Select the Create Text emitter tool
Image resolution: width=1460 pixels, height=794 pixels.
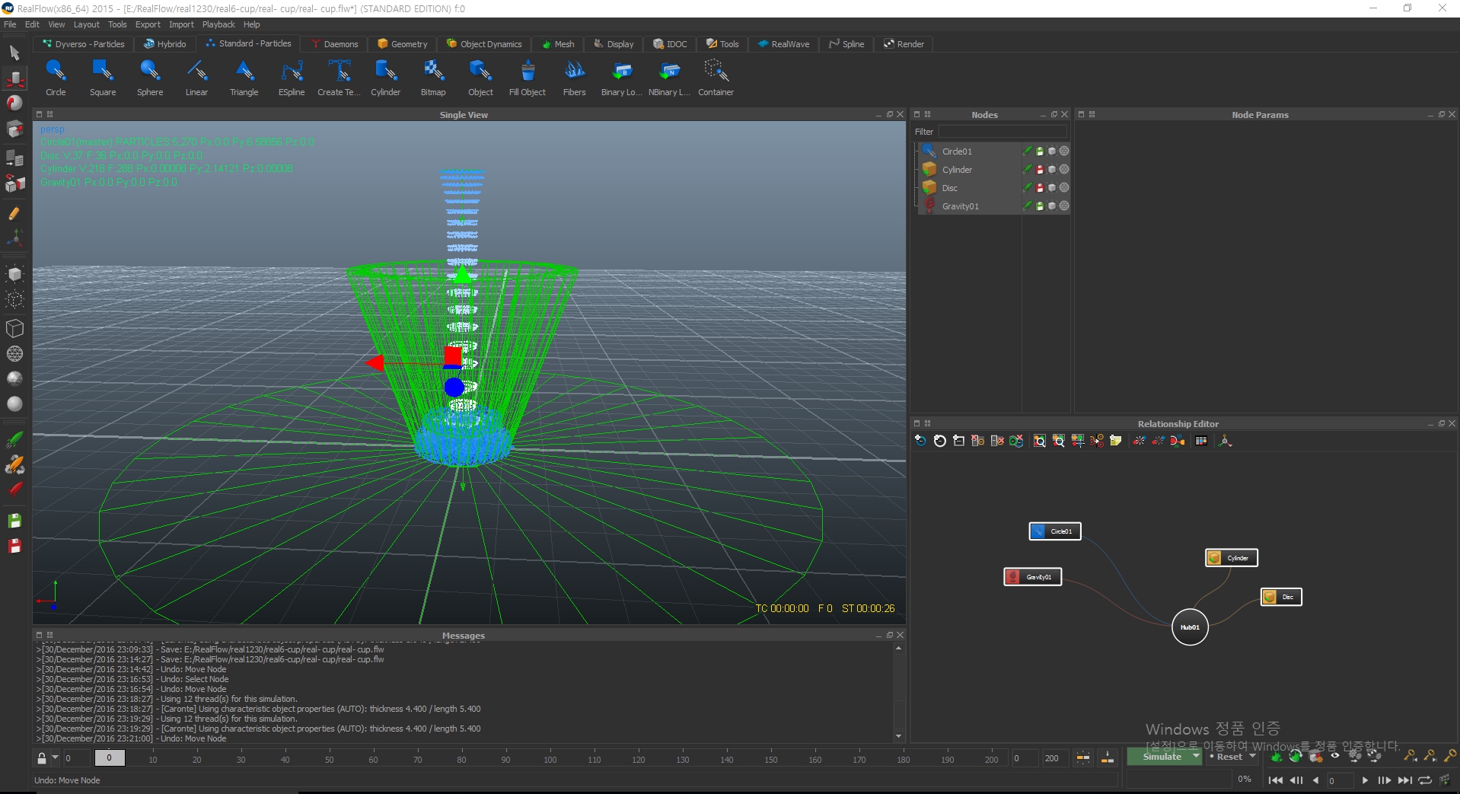(339, 78)
